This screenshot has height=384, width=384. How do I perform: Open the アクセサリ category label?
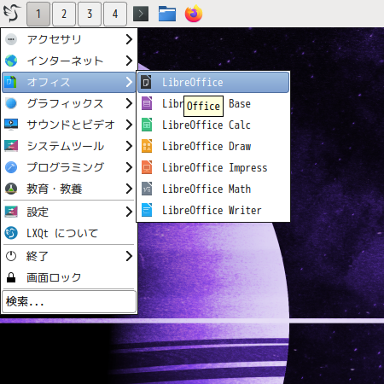tap(54, 39)
